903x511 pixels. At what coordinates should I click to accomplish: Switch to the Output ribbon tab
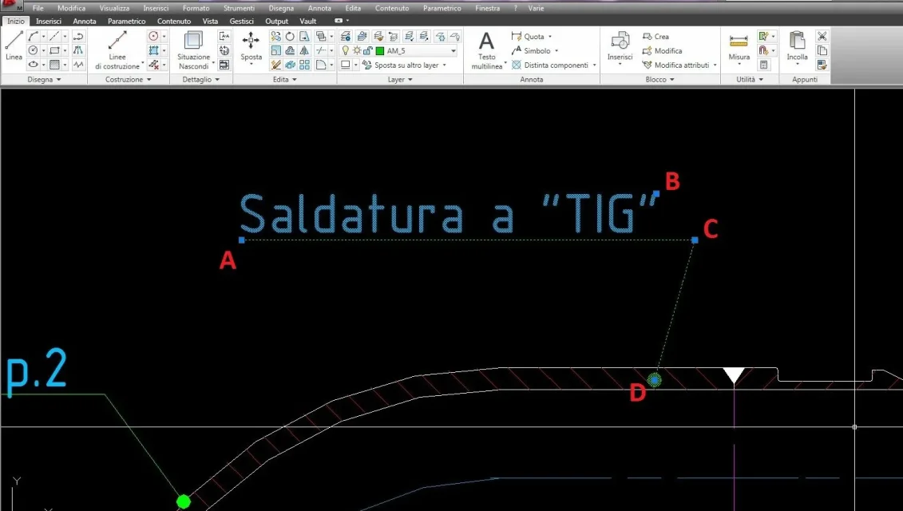coord(276,21)
